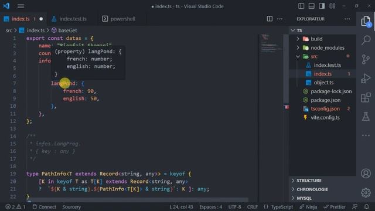Screen dimensions: 375x211
Task: Open errors and warnings status item
Action: 15,207
